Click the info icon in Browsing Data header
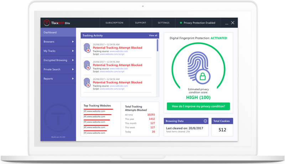The width and height of the screenshot is (285, 164). 205,121
